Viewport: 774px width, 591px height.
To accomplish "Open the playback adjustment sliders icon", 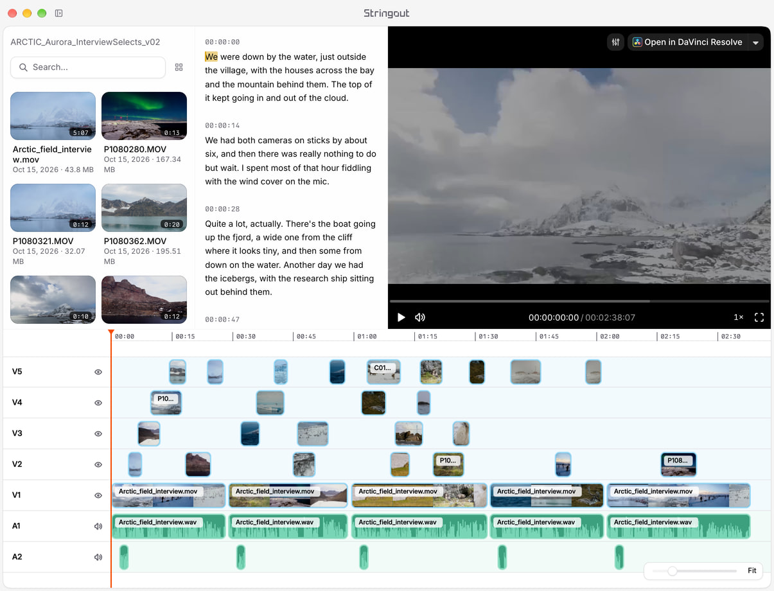I will point(616,42).
